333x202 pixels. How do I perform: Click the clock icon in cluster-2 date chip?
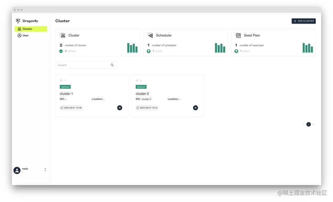(138, 108)
